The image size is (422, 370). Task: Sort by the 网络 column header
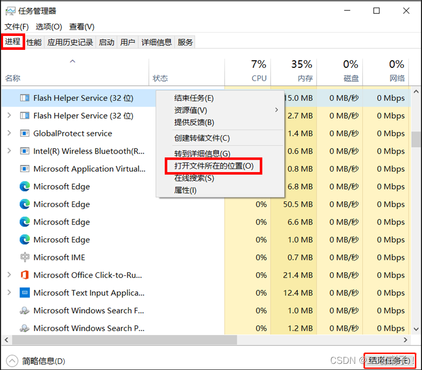pyautogui.click(x=386, y=71)
